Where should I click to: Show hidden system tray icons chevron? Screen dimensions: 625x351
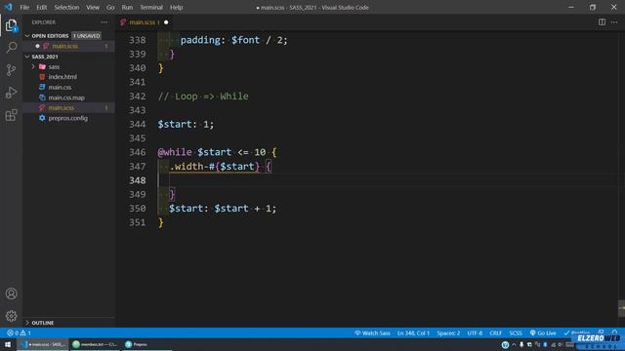(x=514, y=344)
